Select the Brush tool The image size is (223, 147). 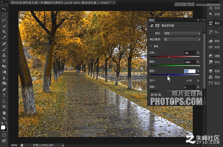click(4, 49)
